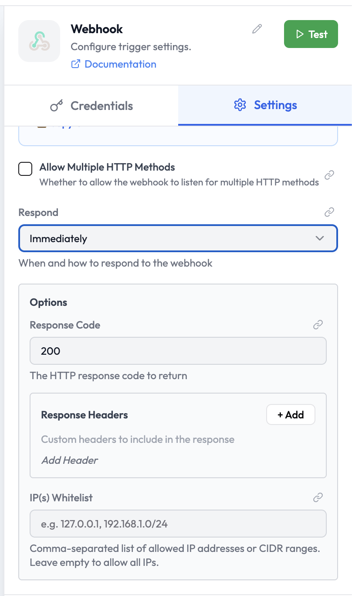Enable Allow Multiple HTTP Methods

tap(25, 169)
